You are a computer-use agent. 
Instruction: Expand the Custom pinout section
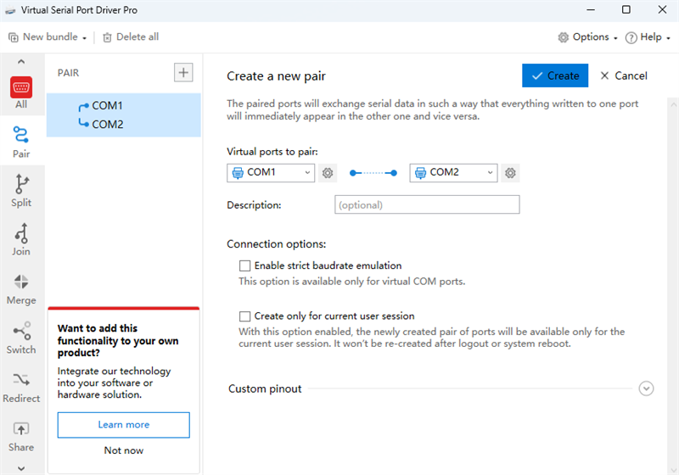pyautogui.click(x=646, y=388)
